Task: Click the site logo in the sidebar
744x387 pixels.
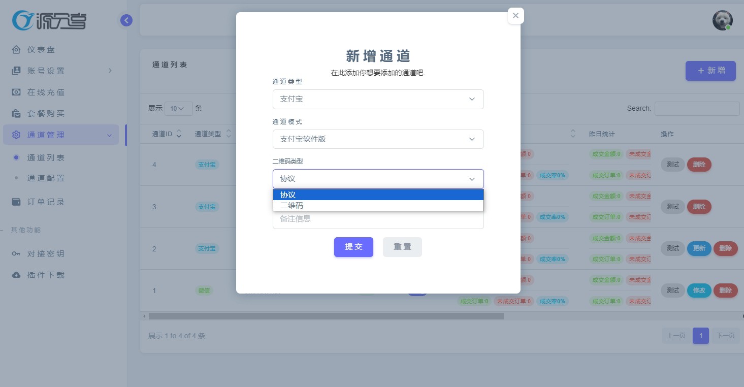Action: click(49, 20)
